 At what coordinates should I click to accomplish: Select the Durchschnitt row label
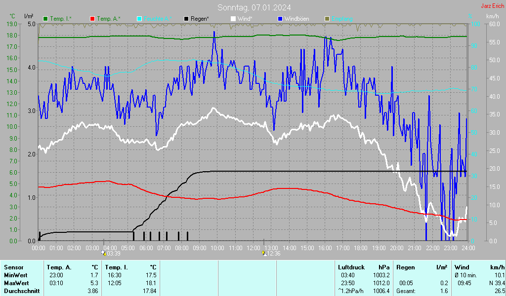click(19, 291)
